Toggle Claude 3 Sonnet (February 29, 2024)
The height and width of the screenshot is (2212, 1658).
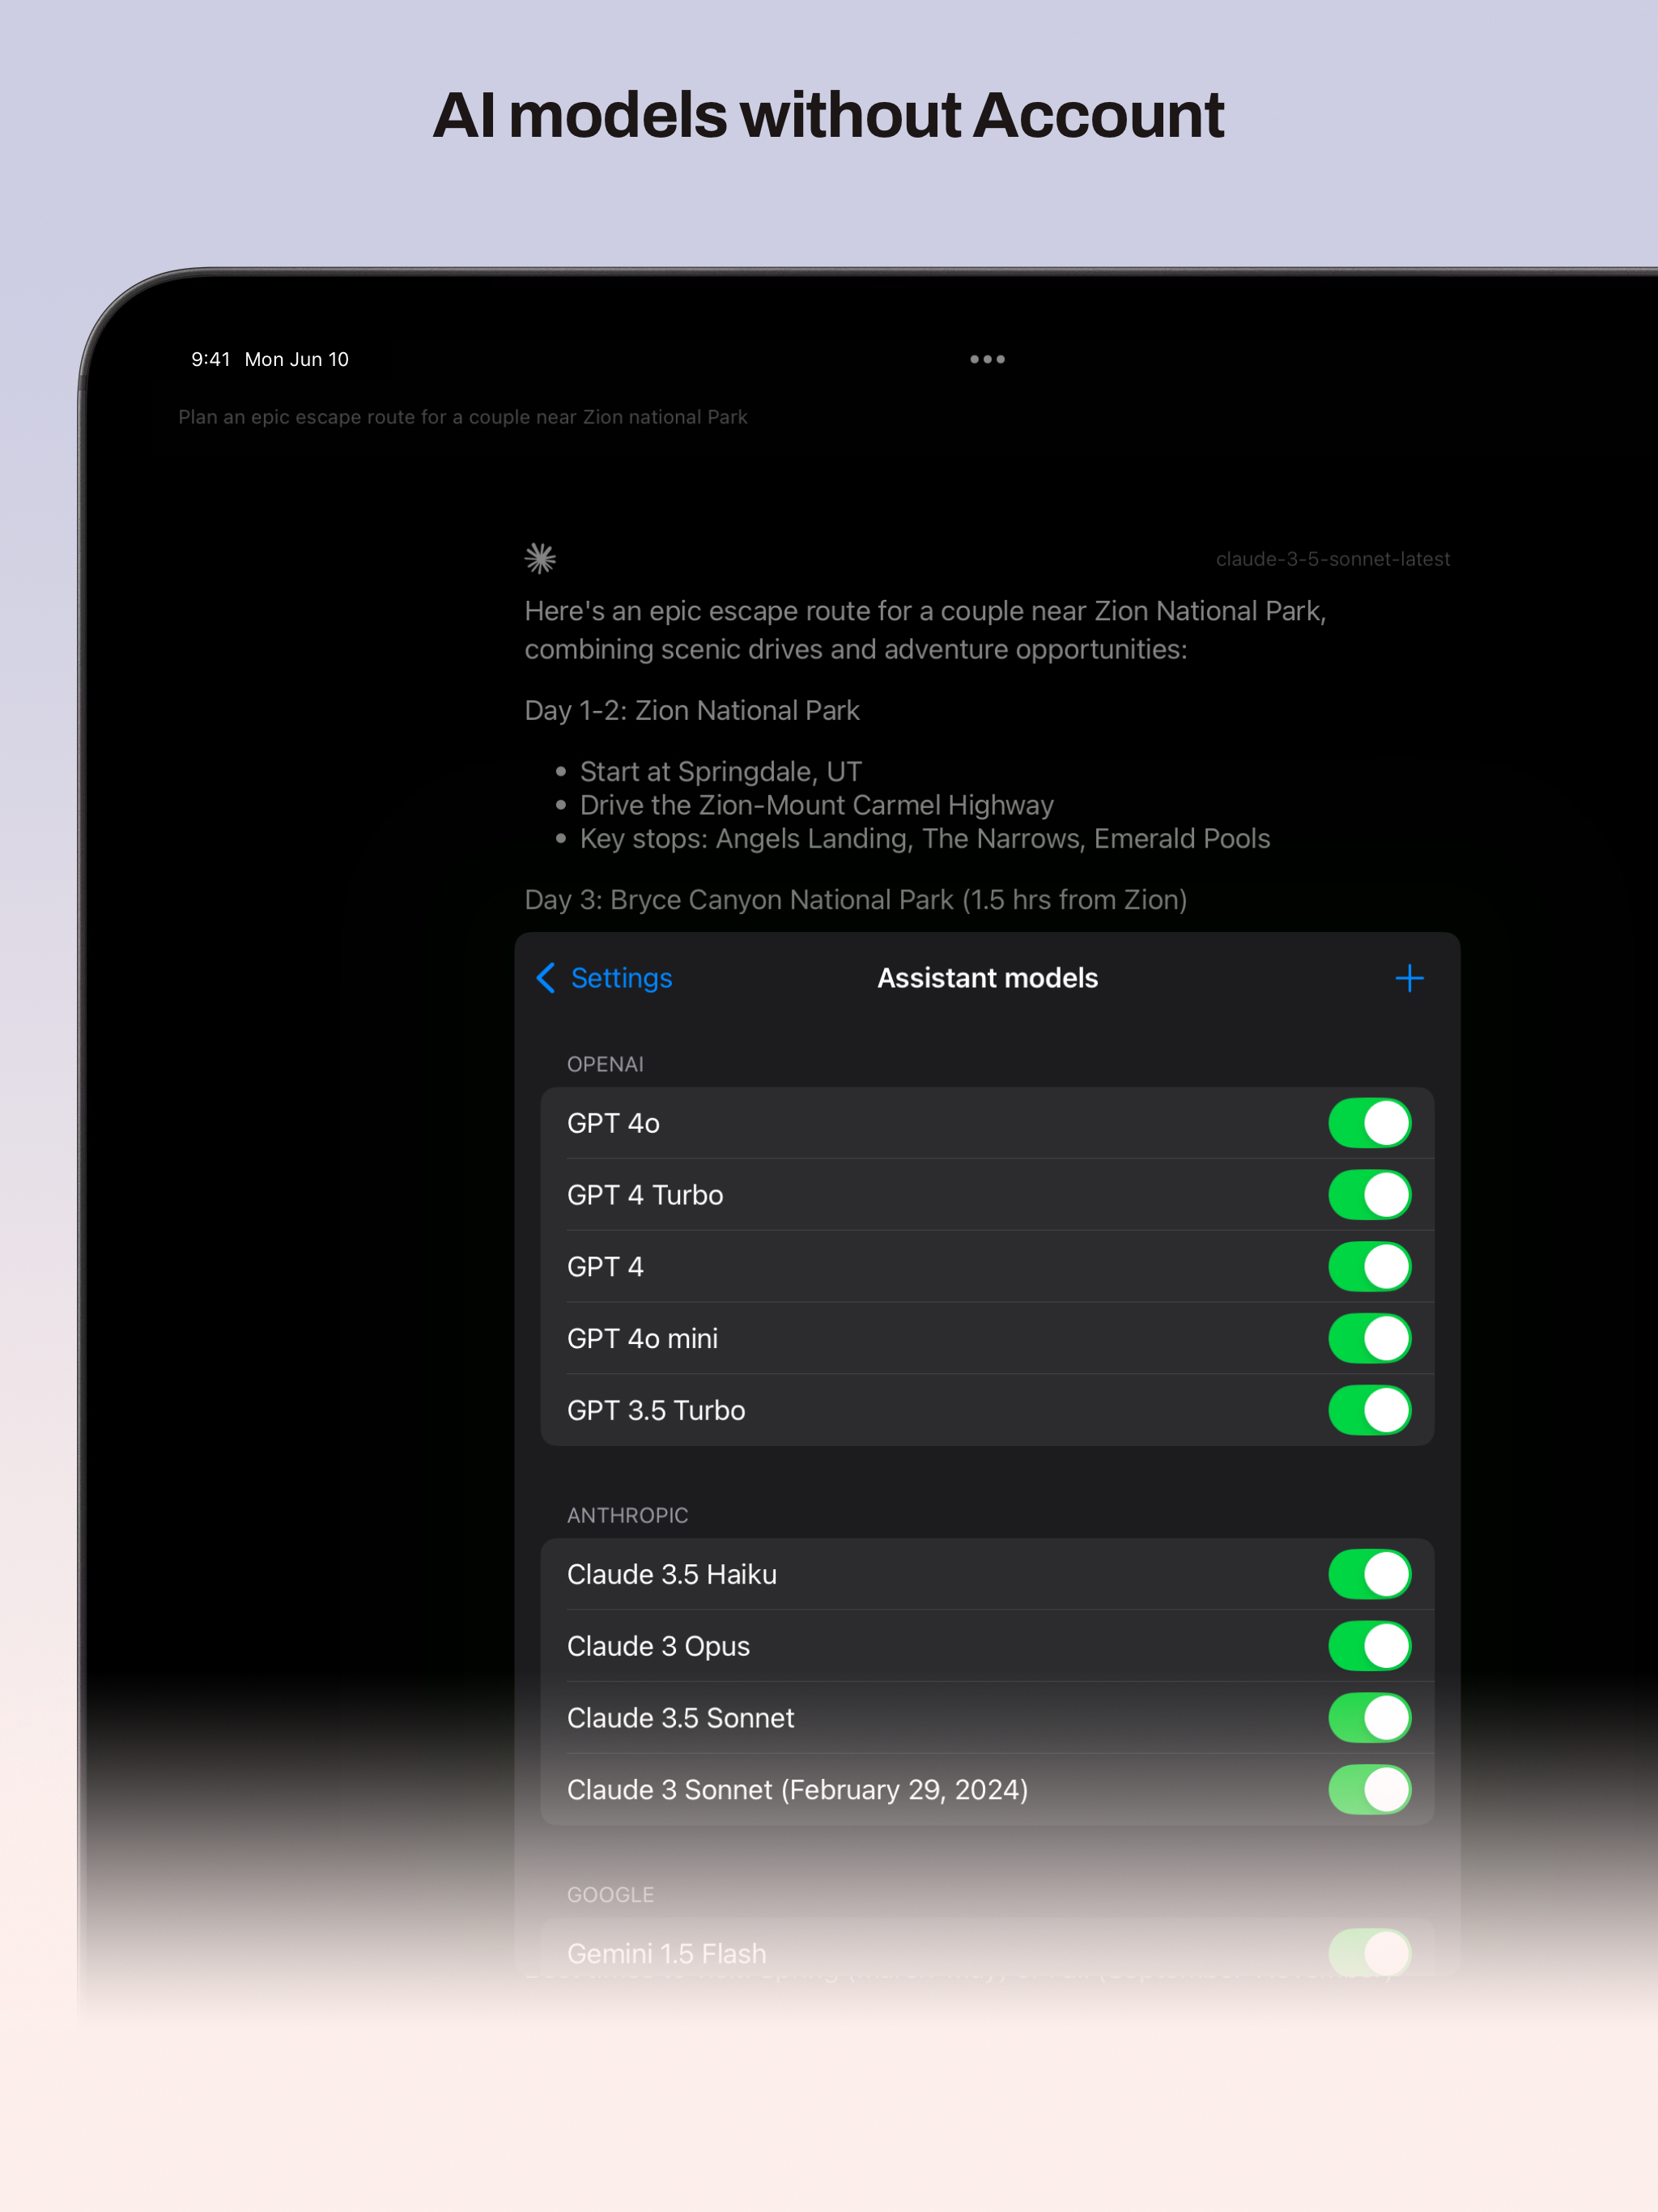click(x=1369, y=1790)
